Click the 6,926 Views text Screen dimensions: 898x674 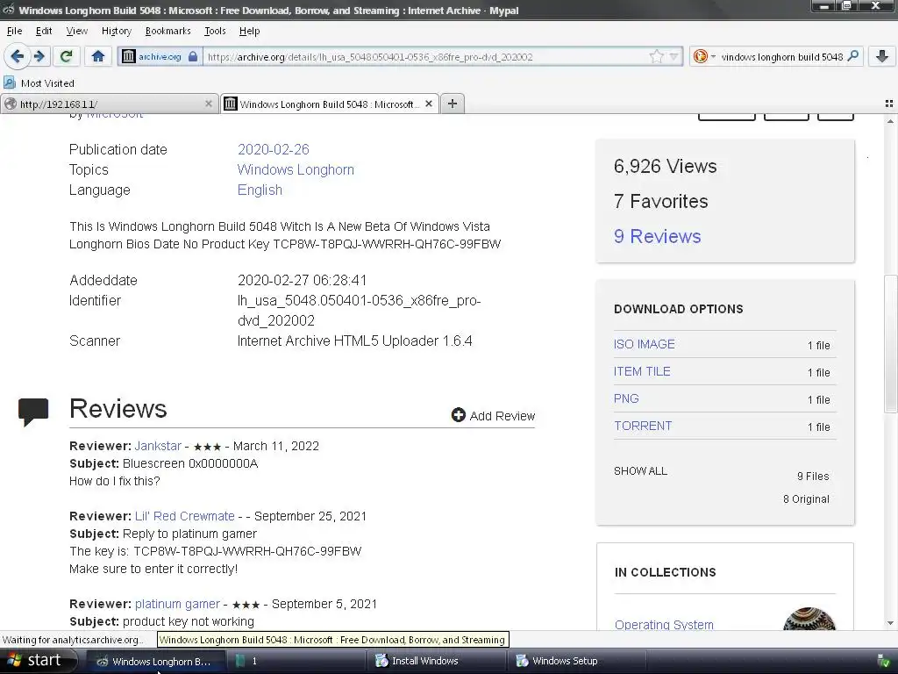pos(665,166)
